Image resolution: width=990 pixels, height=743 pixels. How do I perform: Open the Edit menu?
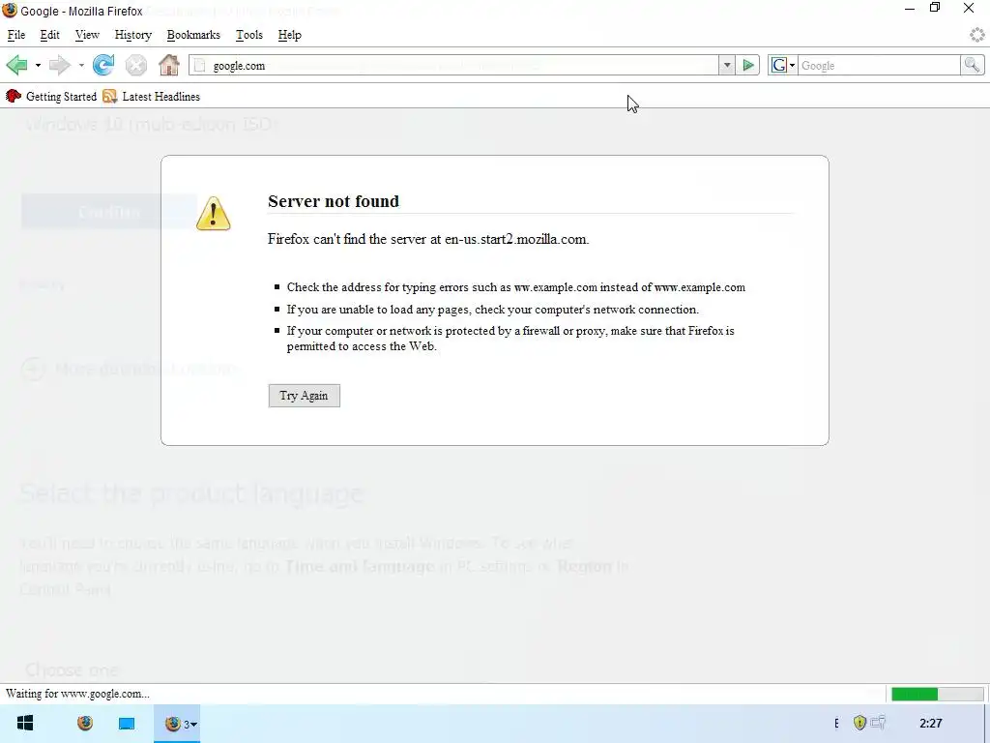(50, 35)
